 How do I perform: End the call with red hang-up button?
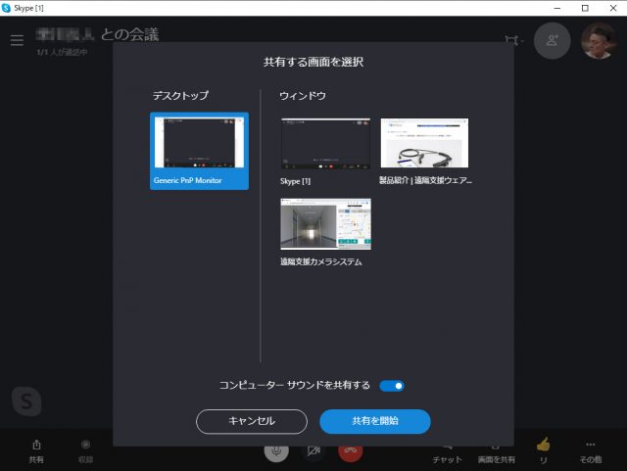(351, 451)
